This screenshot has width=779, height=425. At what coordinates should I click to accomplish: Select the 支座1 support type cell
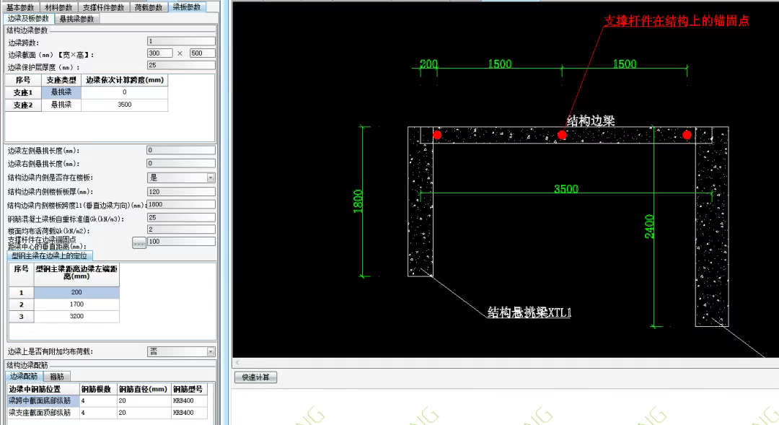[x=61, y=92]
